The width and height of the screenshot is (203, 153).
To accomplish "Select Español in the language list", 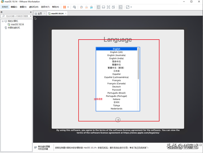I will tap(116, 74).
